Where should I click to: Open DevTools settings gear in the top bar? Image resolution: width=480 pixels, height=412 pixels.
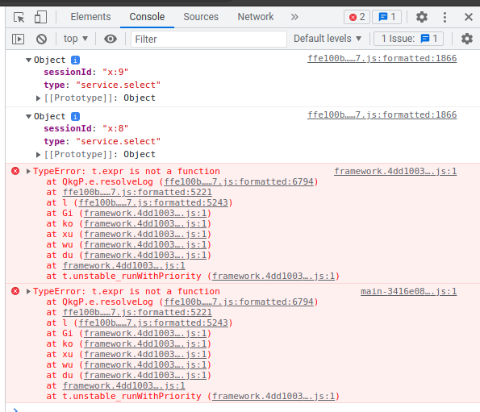tap(422, 17)
